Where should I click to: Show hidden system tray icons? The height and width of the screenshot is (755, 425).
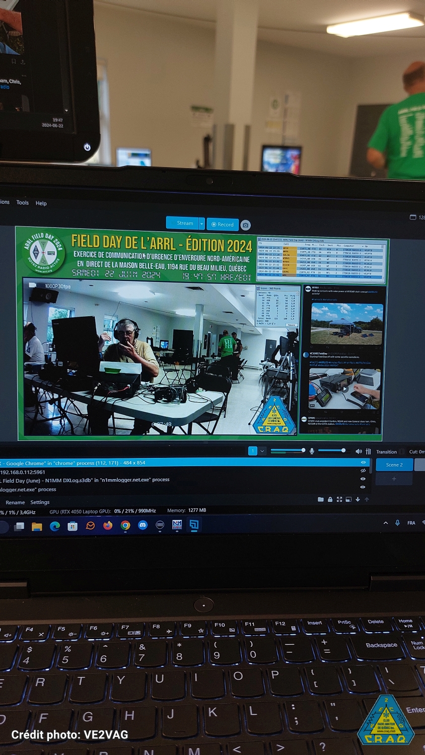click(x=386, y=523)
